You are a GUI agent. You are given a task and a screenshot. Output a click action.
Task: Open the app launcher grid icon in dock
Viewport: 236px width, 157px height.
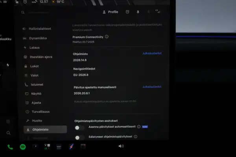tap(47, 146)
